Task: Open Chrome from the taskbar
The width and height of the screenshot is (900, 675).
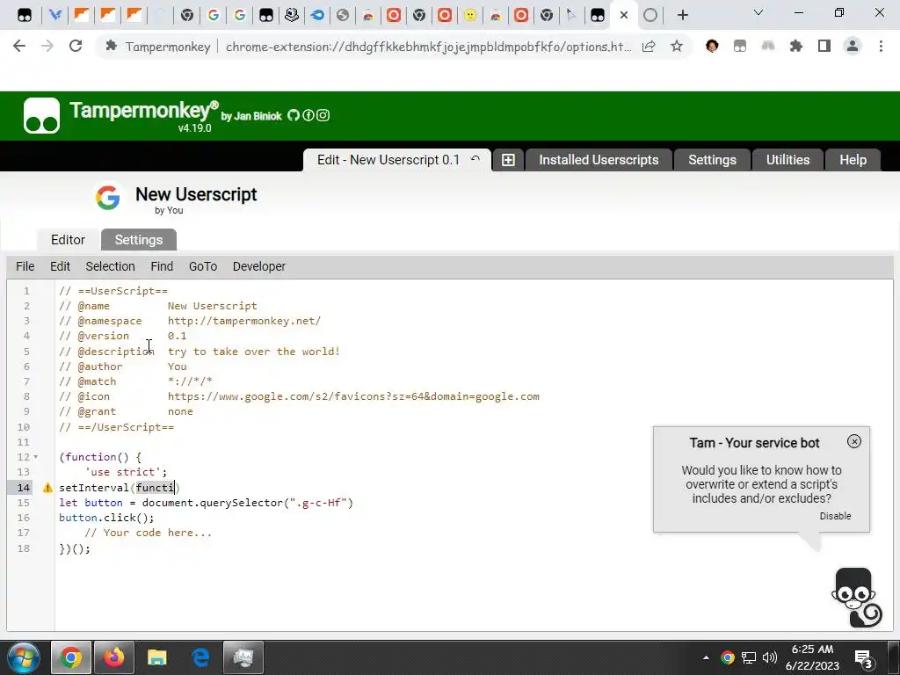Action: pos(71,657)
